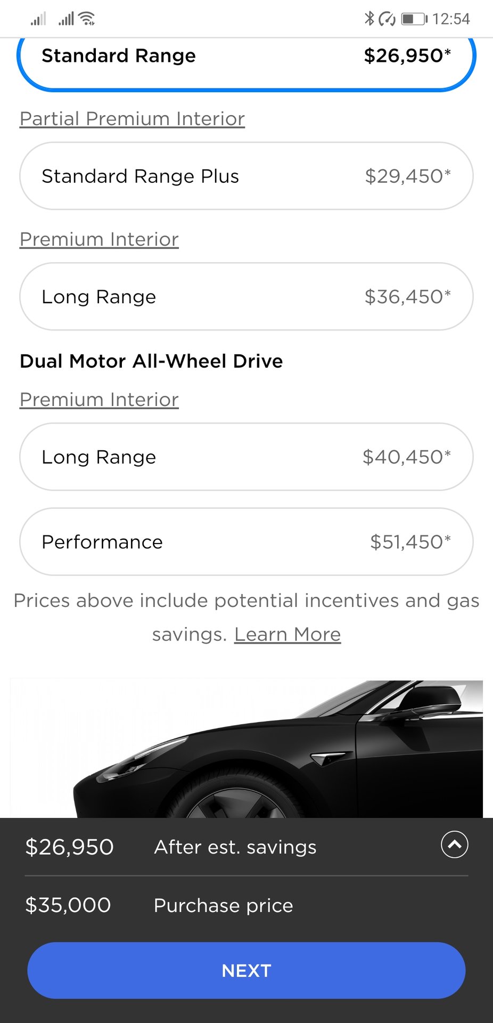Screen dimensions: 493x1023
Task: Tap the leftmost weak cellular signal icon
Action: [38, 19]
